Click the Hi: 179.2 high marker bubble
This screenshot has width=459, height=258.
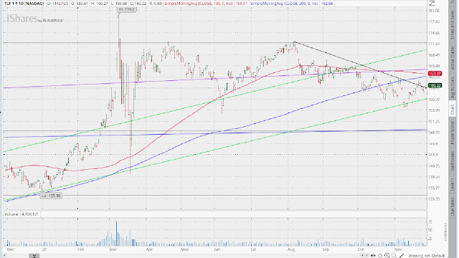click(126, 9)
